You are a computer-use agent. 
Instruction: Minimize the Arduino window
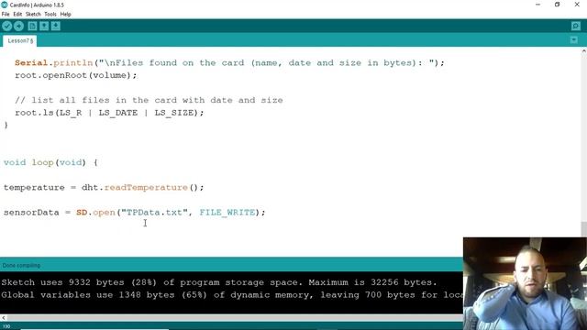[x=538, y=5]
